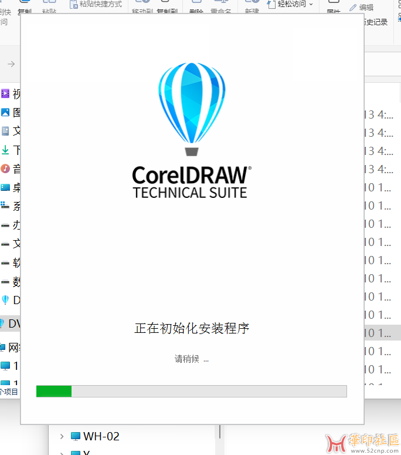The height and width of the screenshot is (455, 401).
Task: Open the Videos folder icon in Explorer sidebar
Action: click(5, 93)
